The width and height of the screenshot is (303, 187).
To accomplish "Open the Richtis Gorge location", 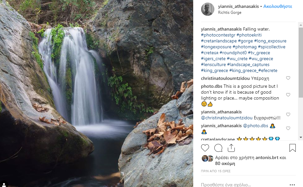I will point(229,12).
